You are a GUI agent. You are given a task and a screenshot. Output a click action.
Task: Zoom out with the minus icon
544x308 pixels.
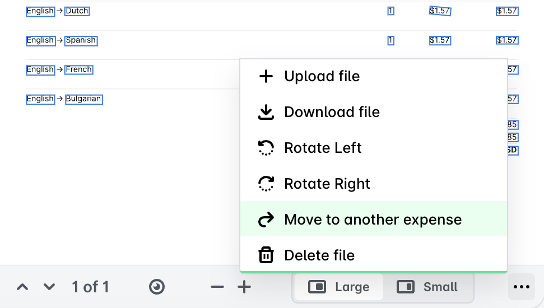coord(217,287)
